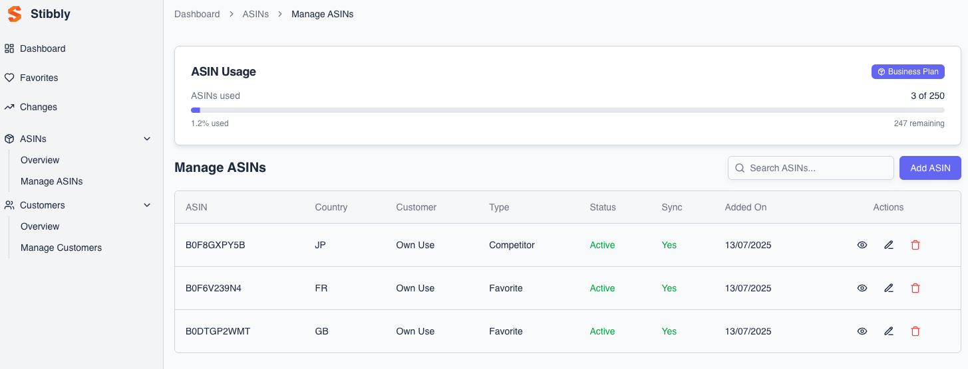Click Favorite type in B0F6V239N4 row

[x=506, y=288]
